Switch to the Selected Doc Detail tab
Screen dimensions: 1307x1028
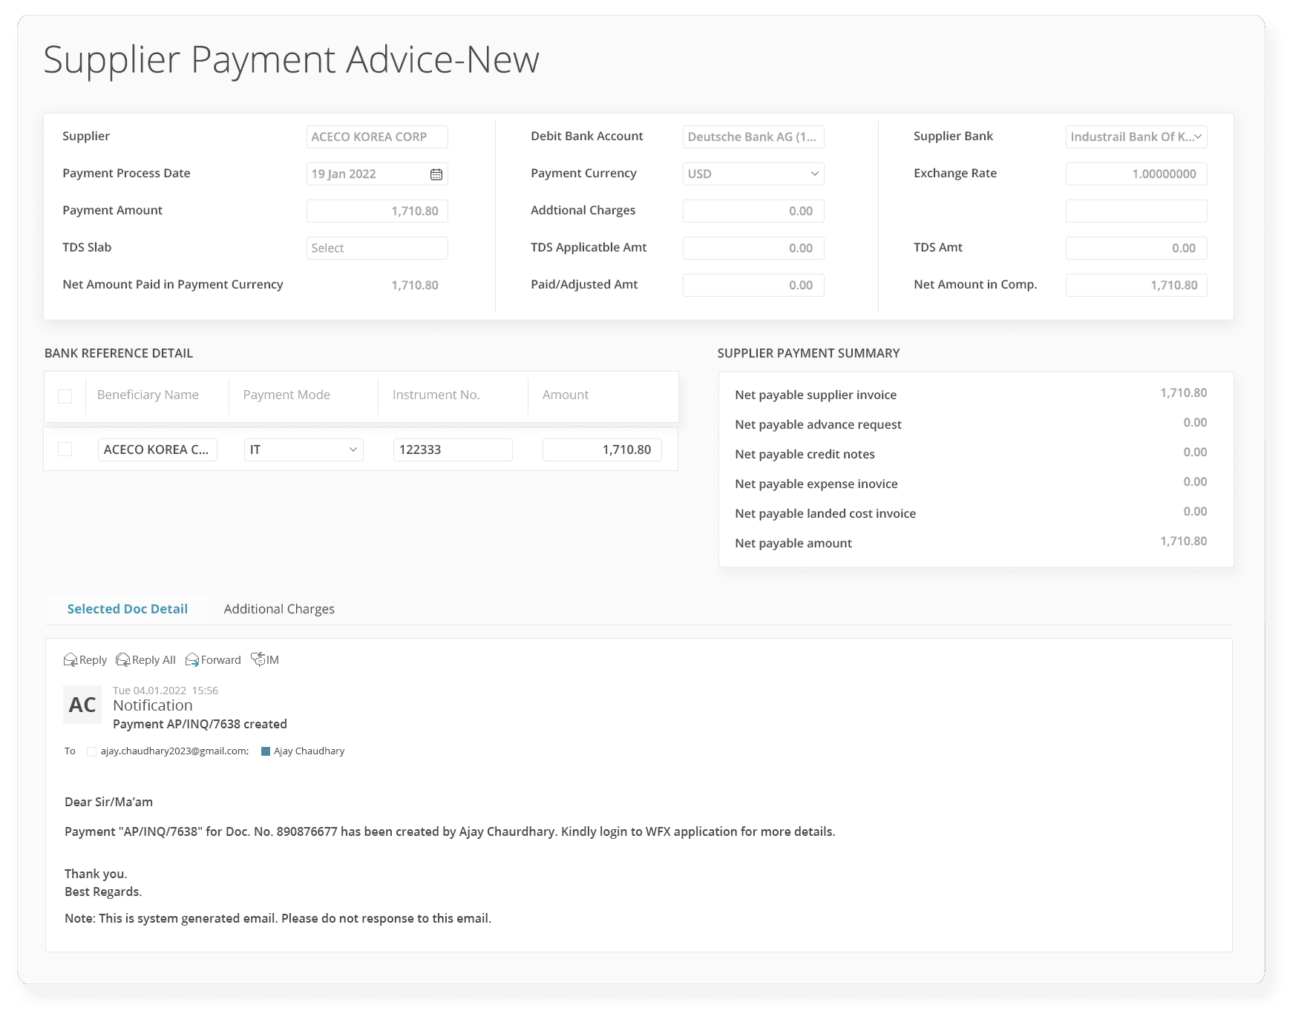128,609
